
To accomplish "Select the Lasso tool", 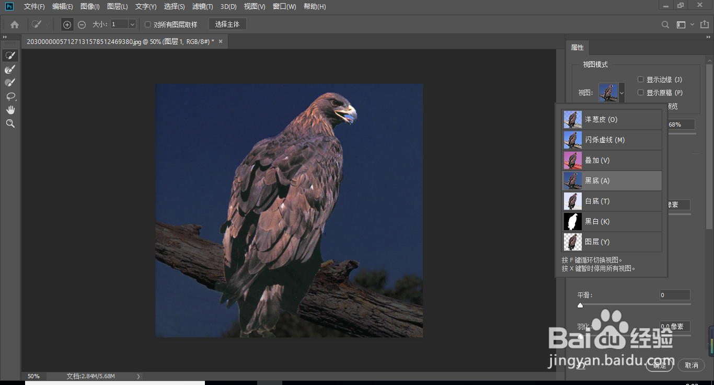I will [x=10, y=96].
